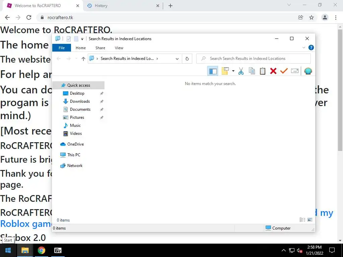This screenshot has width=343, height=257.
Task: Select Quick access in navigation pane
Action: click(x=78, y=85)
